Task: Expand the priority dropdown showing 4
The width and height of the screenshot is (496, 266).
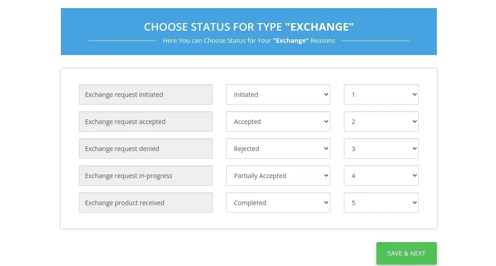Action: pyautogui.click(x=380, y=175)
